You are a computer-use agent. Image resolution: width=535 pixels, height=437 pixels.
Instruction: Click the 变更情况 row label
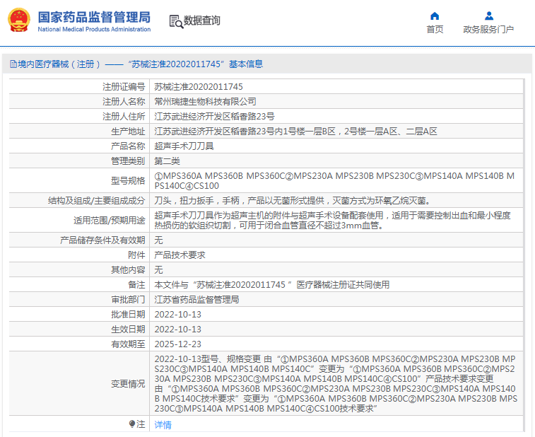(128, 384)
